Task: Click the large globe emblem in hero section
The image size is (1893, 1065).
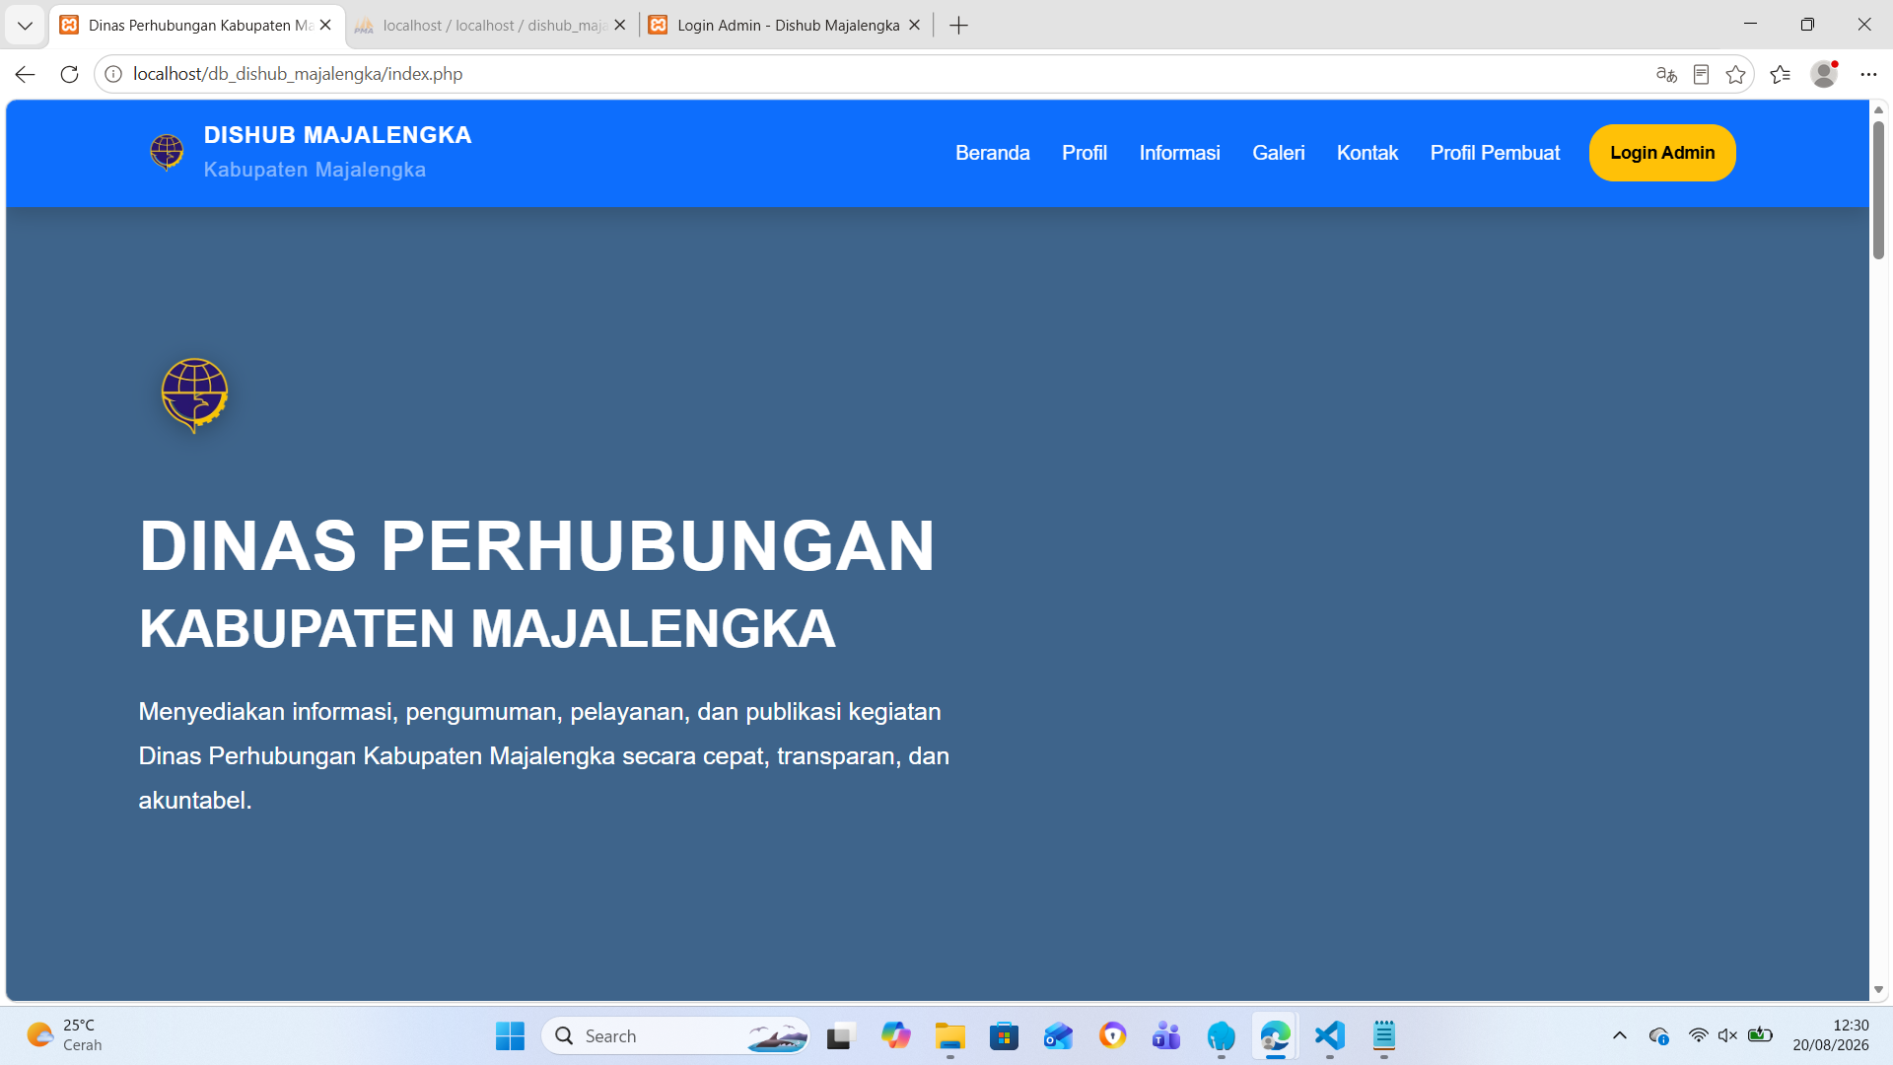Action: click(194, 394)
